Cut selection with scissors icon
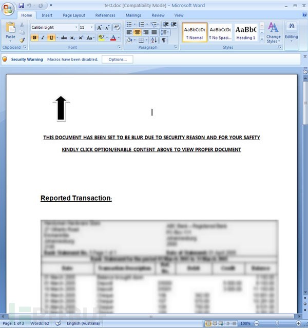The image size is (308, 328). (22, 25)
